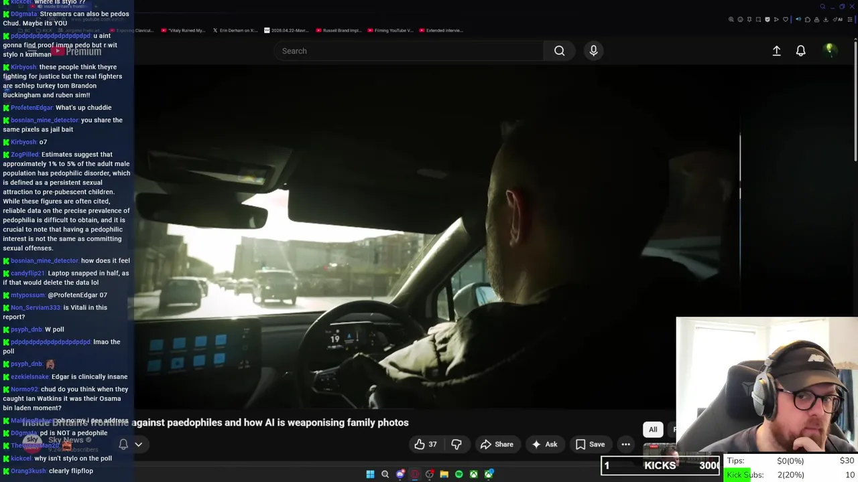The width and height of the screenshot is (858, 482).
Task: Open the Vitaly Ruined My bookmark
Action: pyautogui.click(x=183, y=30)
